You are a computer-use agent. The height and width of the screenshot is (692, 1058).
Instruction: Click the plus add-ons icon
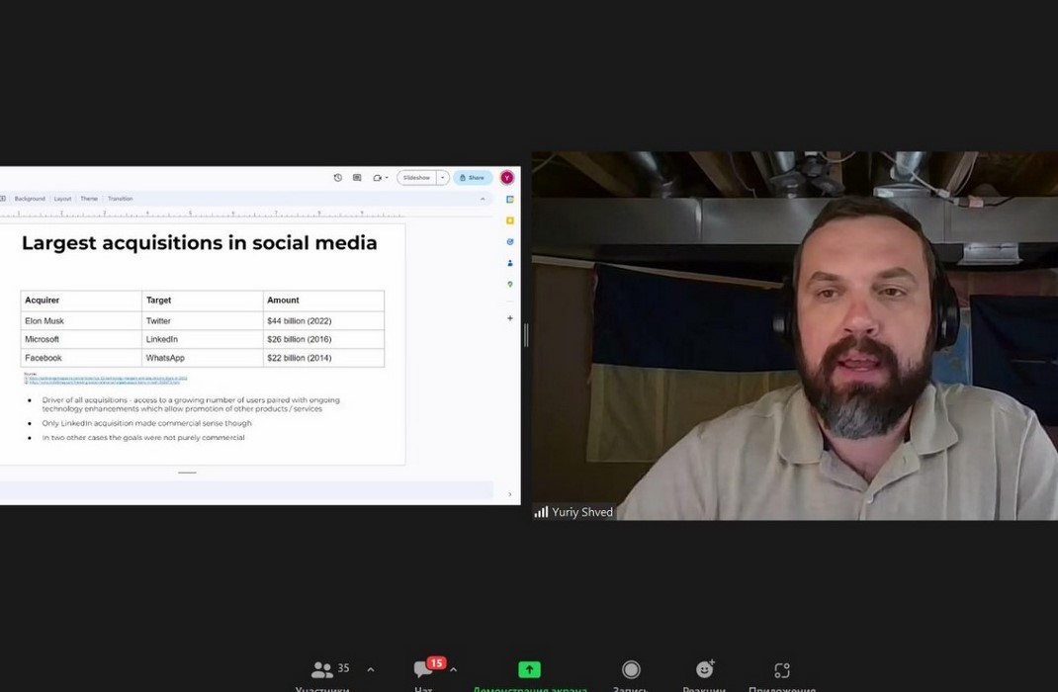pos(510,318)
